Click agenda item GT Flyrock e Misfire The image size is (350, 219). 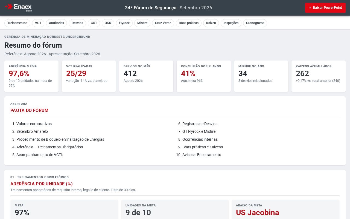[199, 131]
